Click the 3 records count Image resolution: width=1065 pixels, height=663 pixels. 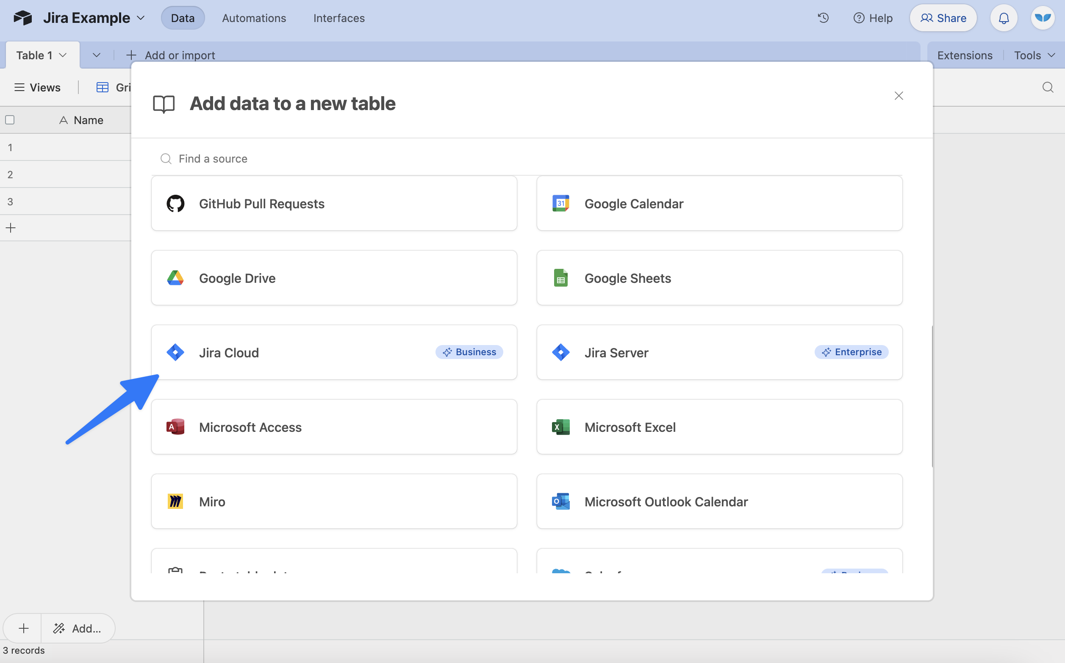(x=24, y=650)
